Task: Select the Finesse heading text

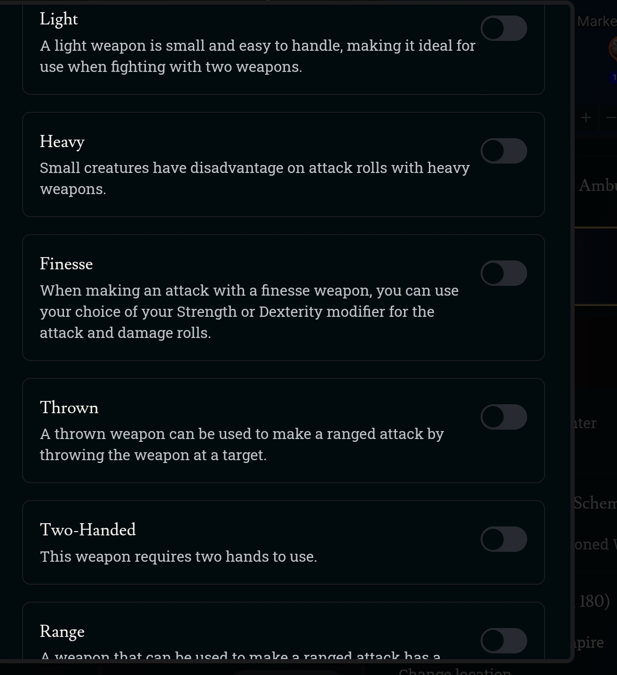Action: click(66, 264)
